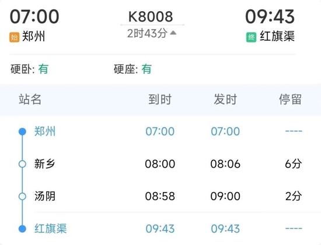Select the K8008 train number
The width and height of the screenshot is (321, 245).
click(x=151, y=16)
